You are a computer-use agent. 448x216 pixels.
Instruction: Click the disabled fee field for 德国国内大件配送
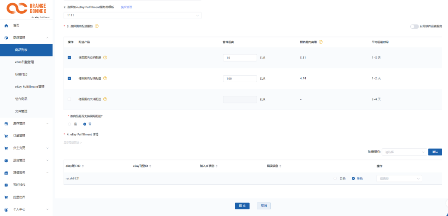[x=240, y=100]
